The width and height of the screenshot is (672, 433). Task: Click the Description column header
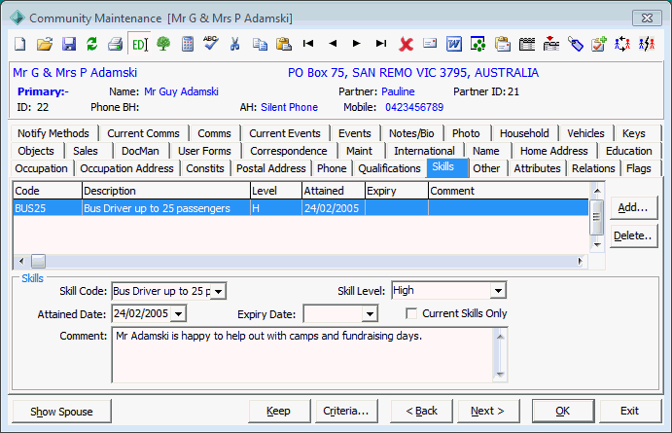[x=166, y=191]
